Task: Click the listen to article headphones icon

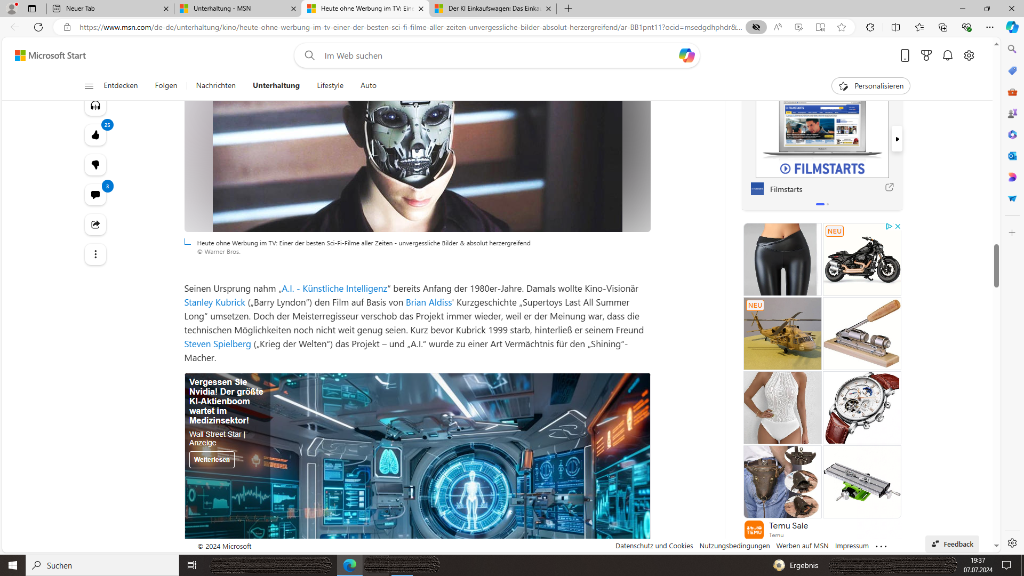Action: pyautogui.click(x=95, y=106)
